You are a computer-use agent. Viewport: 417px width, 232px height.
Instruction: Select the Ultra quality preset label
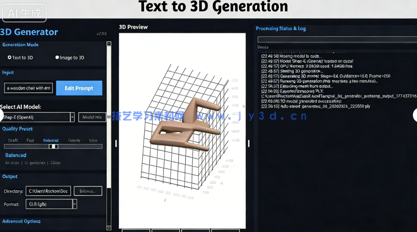tap(93, 140)
